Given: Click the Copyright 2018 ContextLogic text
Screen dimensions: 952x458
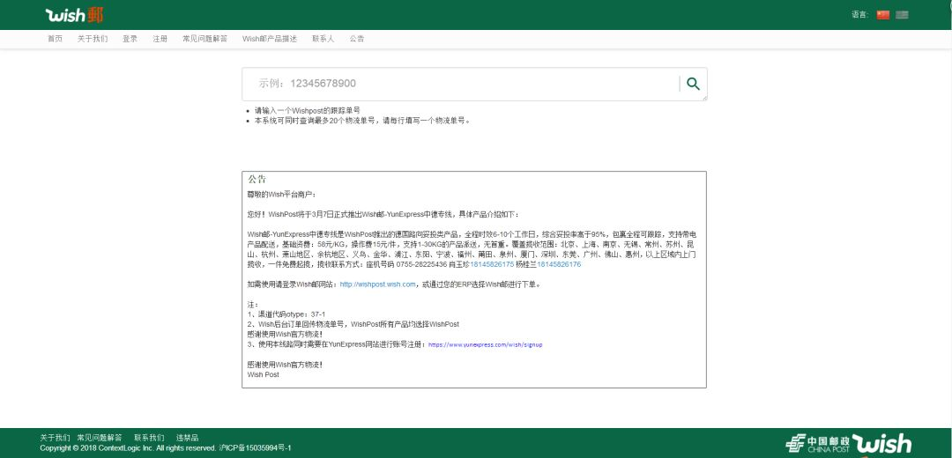Looking at the screenshot, I should pyautogui.click(x=166, y=447).
